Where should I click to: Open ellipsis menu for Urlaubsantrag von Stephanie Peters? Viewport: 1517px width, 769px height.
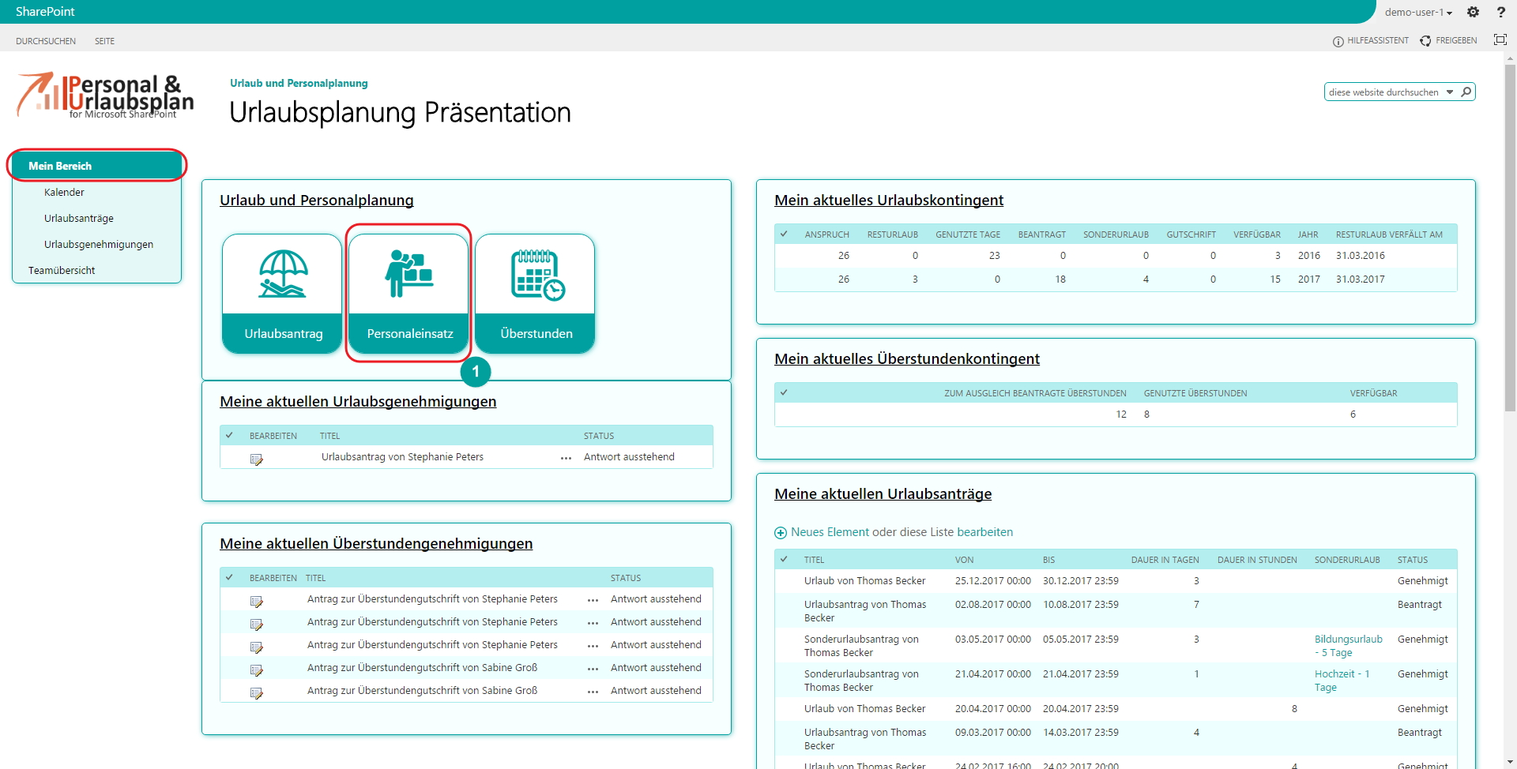[566, 458]
